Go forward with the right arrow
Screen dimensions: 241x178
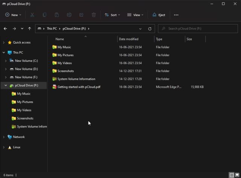14,29
